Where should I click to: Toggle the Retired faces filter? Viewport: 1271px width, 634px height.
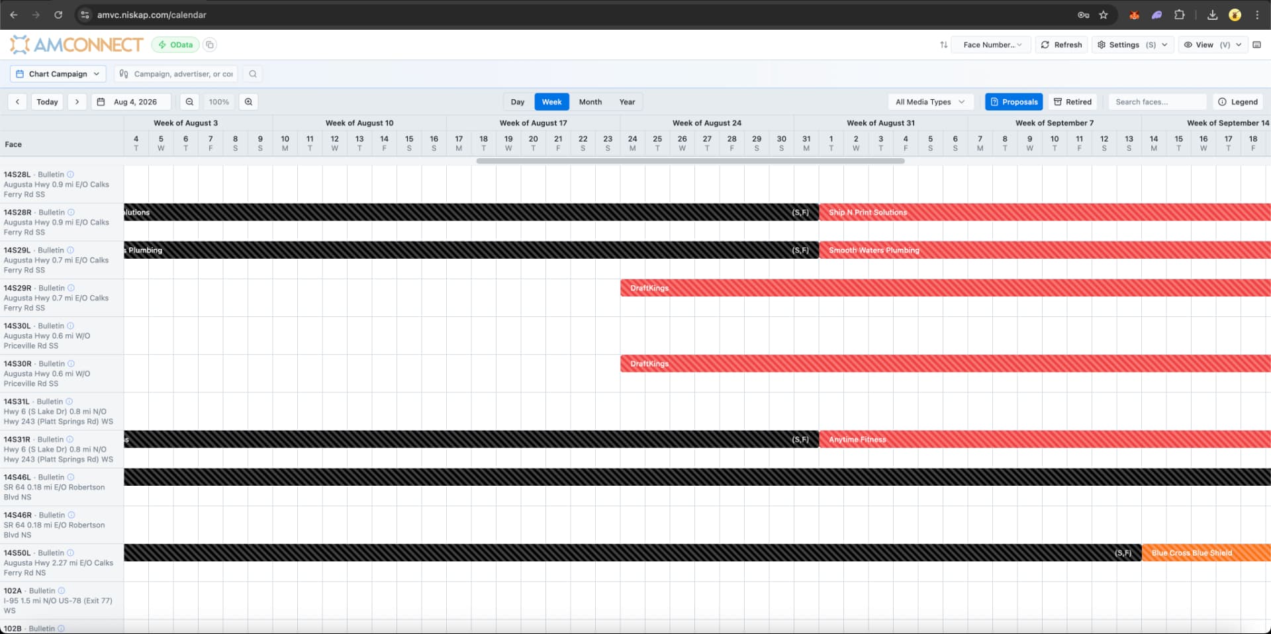pyautogui.click(x=1072, y=102)
